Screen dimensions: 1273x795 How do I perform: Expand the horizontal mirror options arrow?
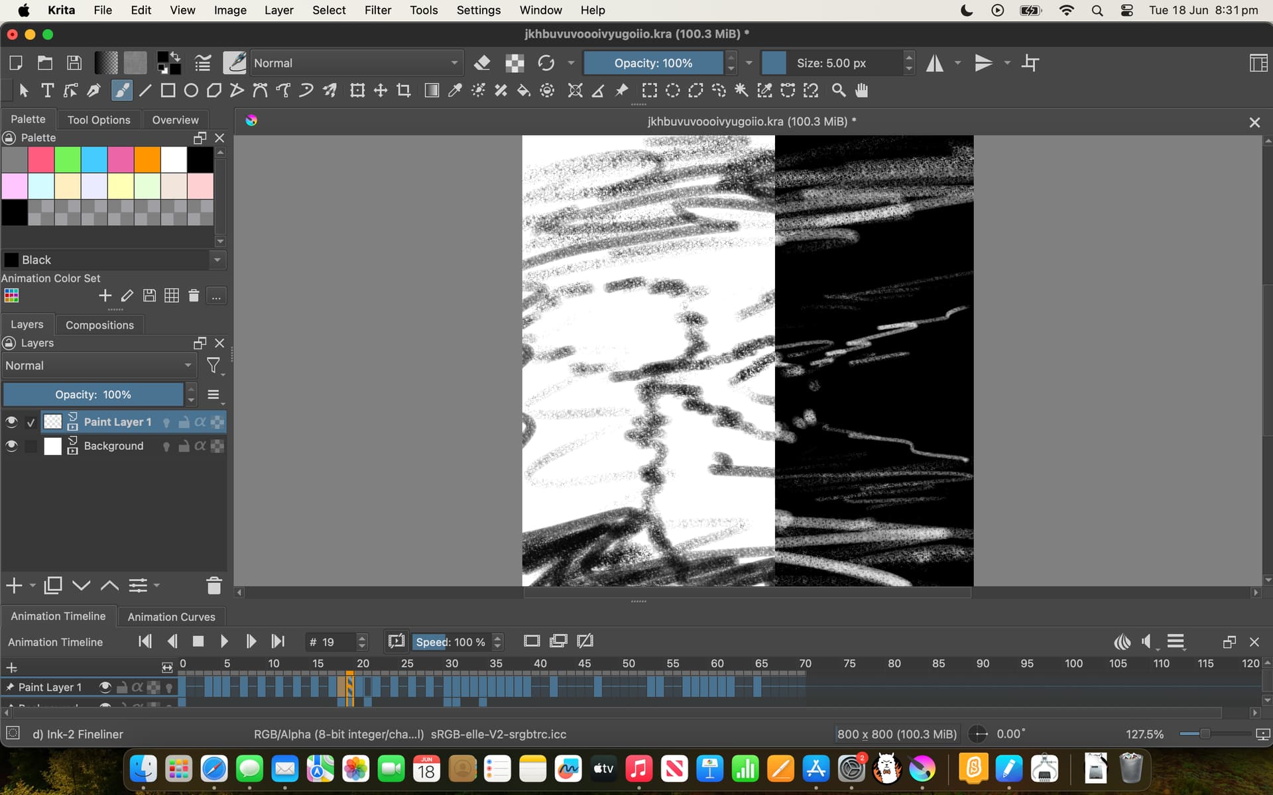pos(957,63)
